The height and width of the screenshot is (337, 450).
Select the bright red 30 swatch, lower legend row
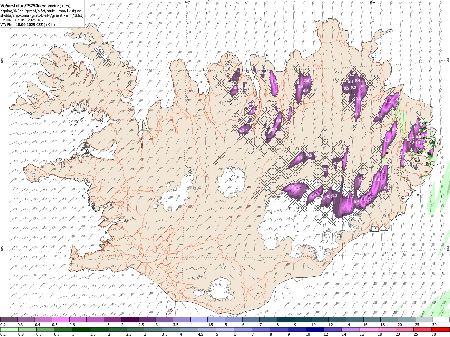[441, 329]
